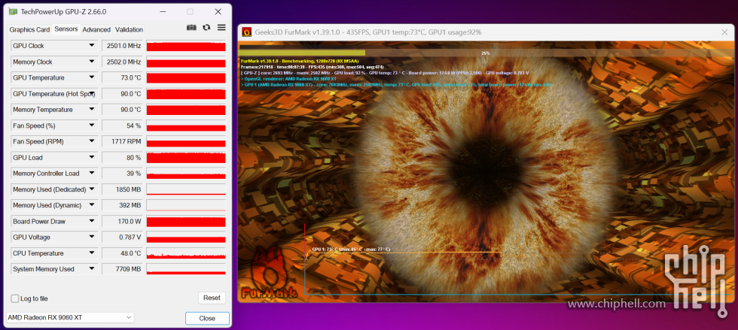Expand the Memory Controller Load dropdown

coord(92,174)
